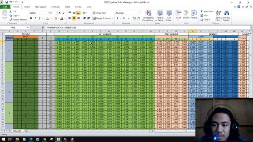Open File Explorer from taskbar
This screenshot has height=142, width=253.
(x=17, y=139)
